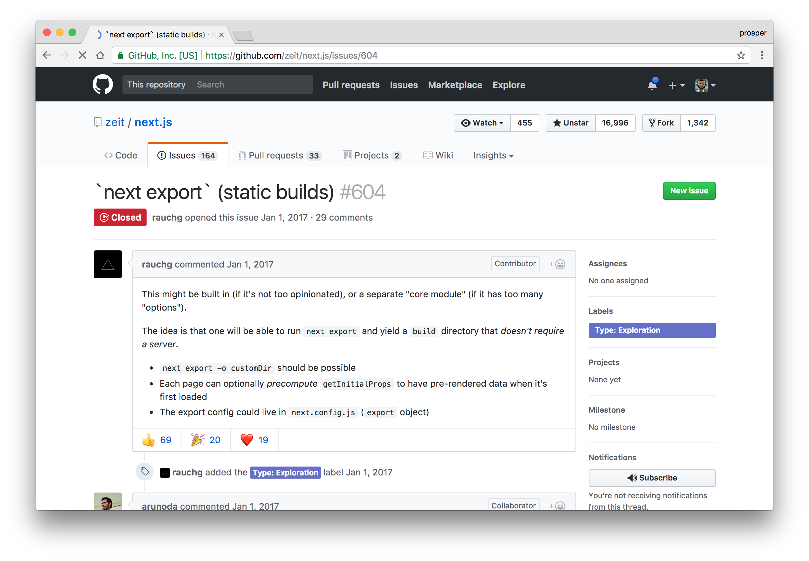
Task: Expand the Insights dropdown menu
Action: [x=492, y=155]
